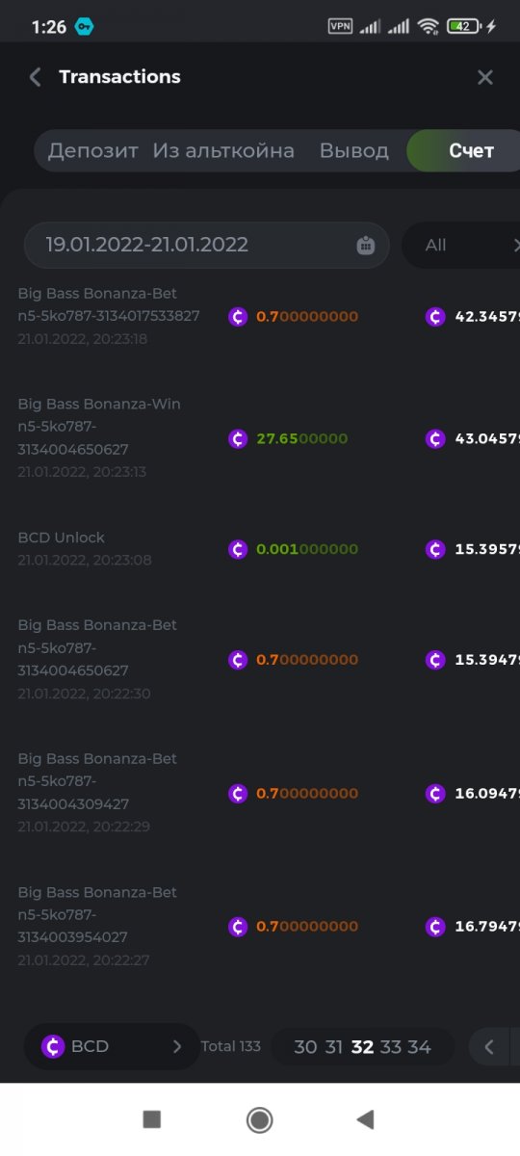Tap the BCD coin icon in currency selector
The width and height of the screenshot is (520, 1156).
pos(54,1046)
